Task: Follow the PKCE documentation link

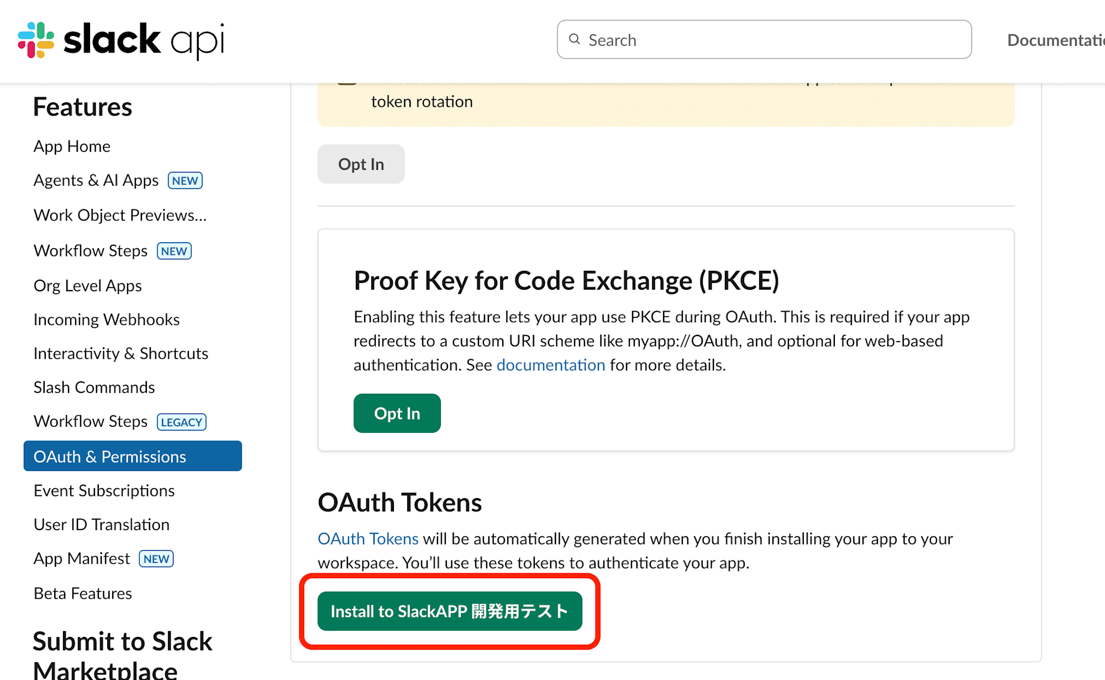Action: pyautogui.click(x=551, y=365)
